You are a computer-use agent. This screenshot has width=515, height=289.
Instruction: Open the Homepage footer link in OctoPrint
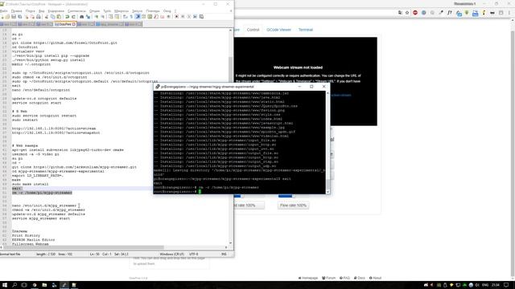coord(308,279)
